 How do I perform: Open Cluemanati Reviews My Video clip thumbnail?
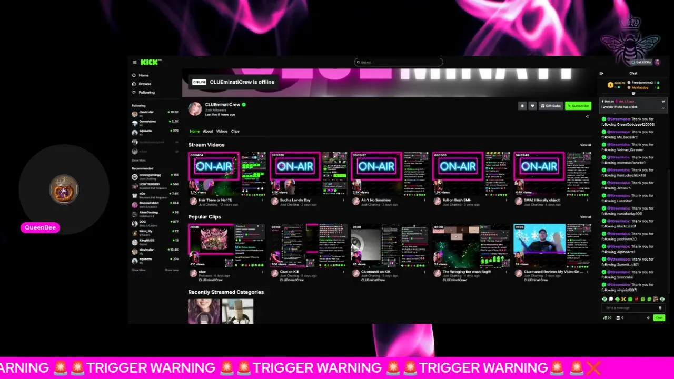(552, 246)
